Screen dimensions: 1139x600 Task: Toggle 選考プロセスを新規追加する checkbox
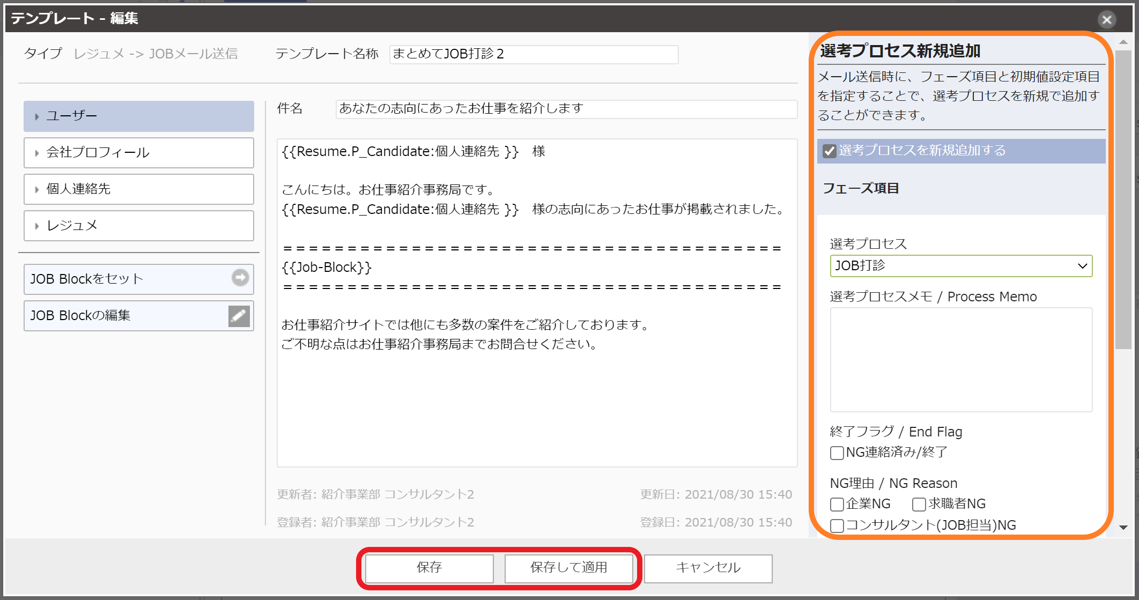(830, 151)
